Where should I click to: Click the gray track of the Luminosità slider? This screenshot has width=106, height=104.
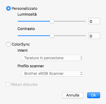[70, 21]
